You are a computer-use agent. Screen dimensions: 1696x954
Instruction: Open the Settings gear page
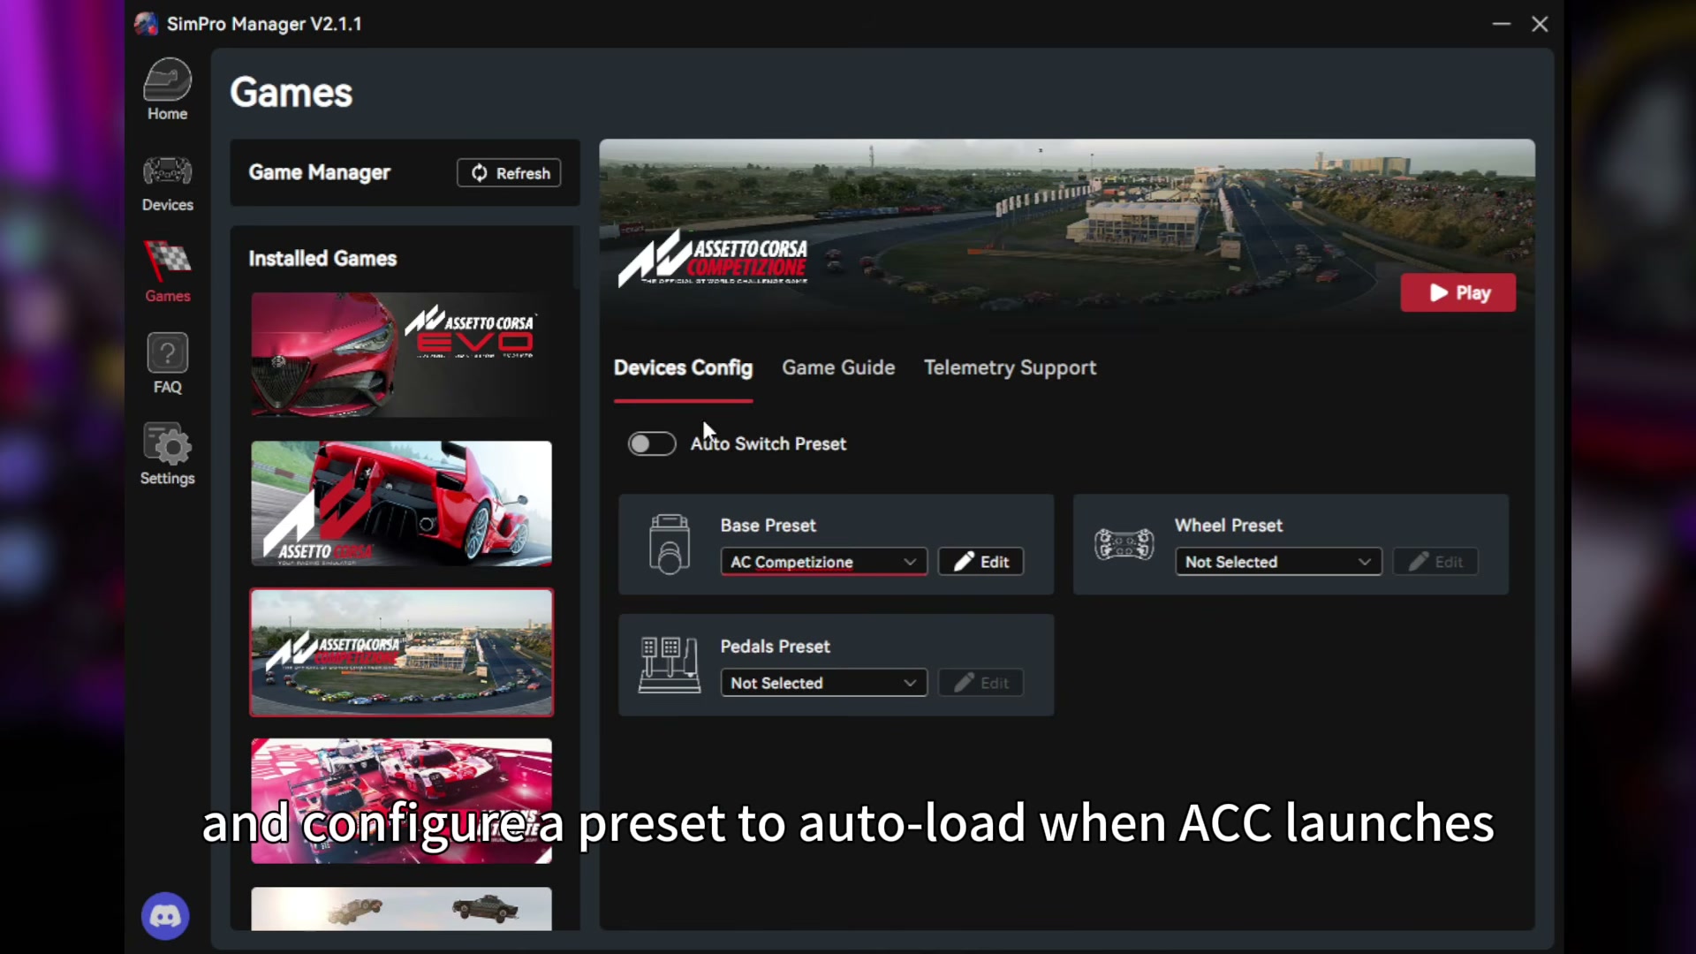[x=167, y=454]
